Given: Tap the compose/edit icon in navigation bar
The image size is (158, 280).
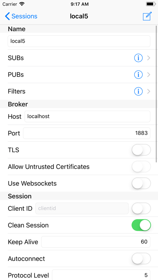Looking at the screenshot, I should 147,16.
